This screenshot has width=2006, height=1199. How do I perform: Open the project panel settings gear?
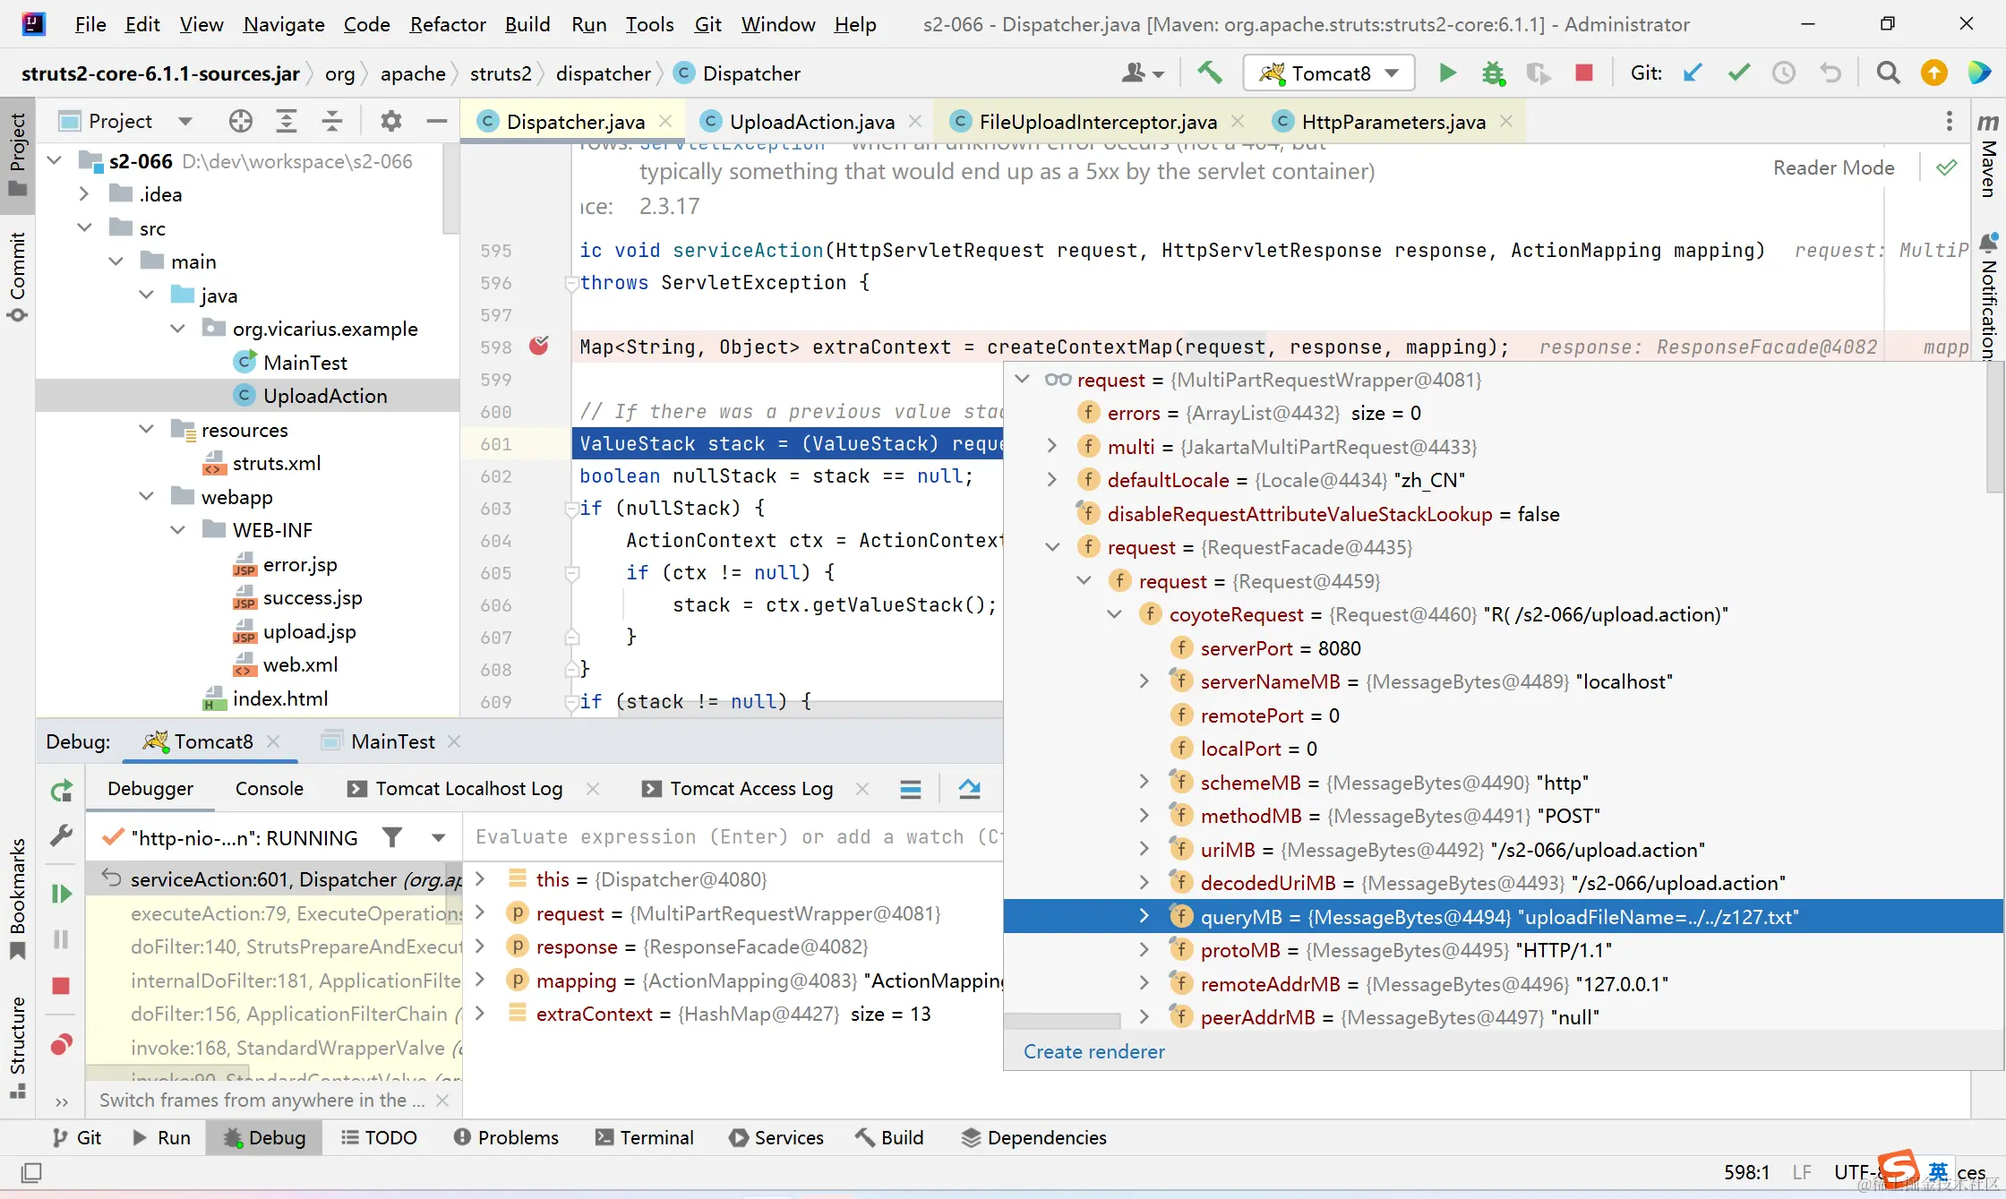(x=390, y=121)
